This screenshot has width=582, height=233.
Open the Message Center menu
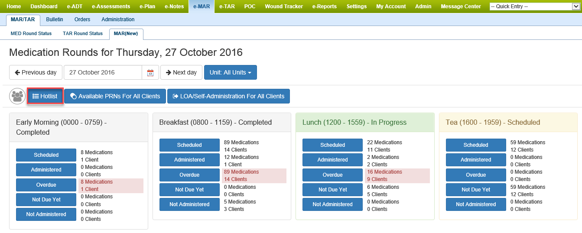tap(461, 6)
